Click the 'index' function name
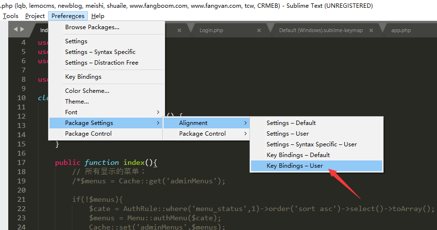Viewport: 437px width, 230px height. (x=134, y=162)
